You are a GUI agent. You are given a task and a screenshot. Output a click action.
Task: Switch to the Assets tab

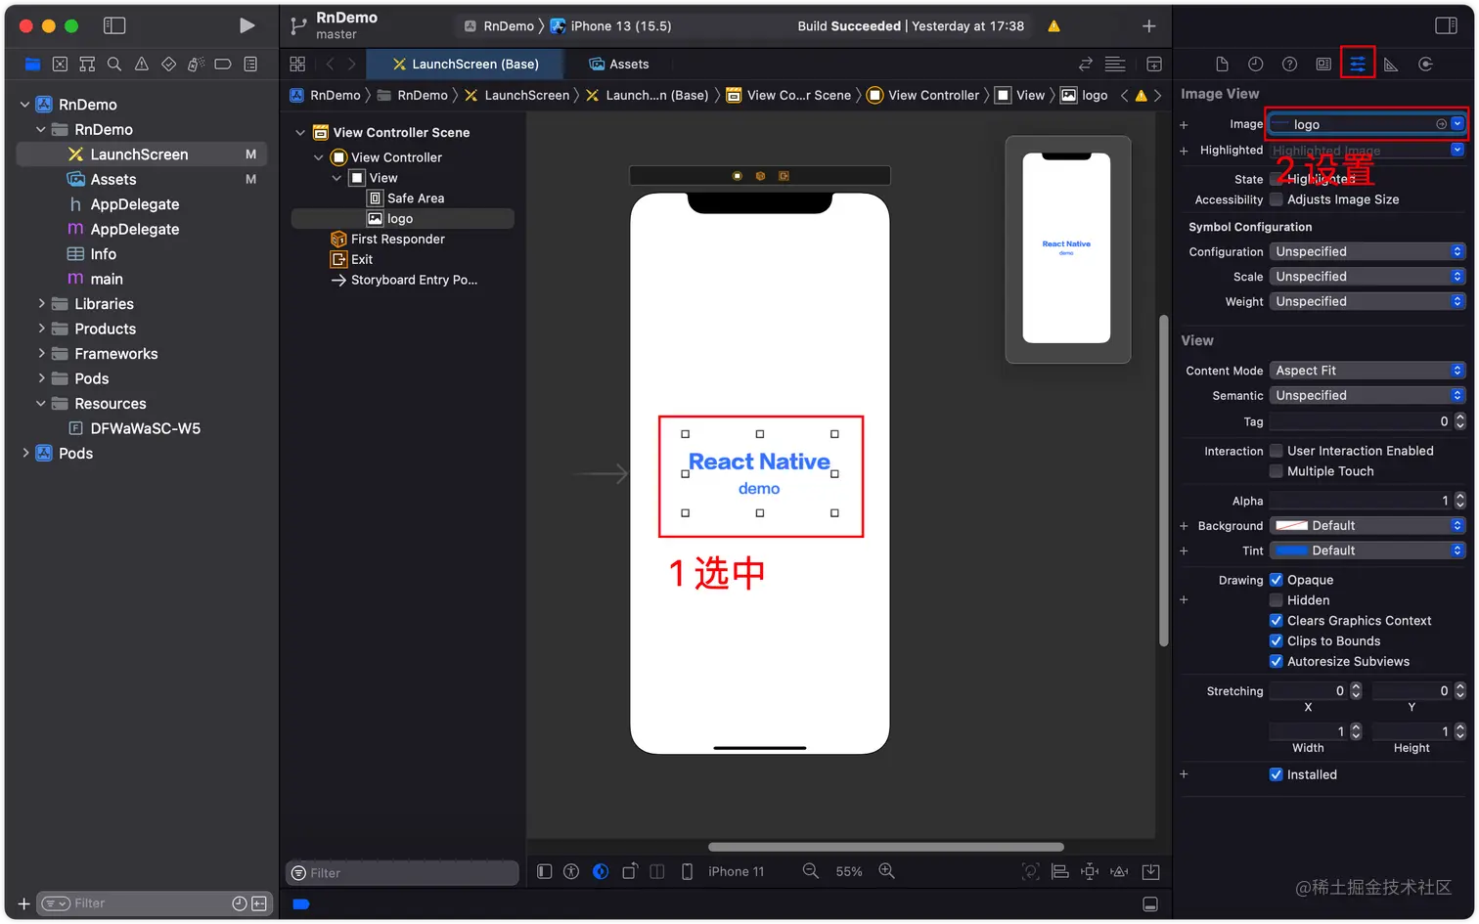[619, 65]
